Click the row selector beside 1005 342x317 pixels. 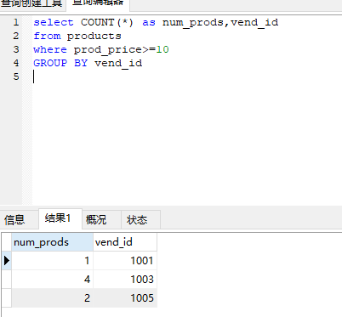(x=7, y=298)
